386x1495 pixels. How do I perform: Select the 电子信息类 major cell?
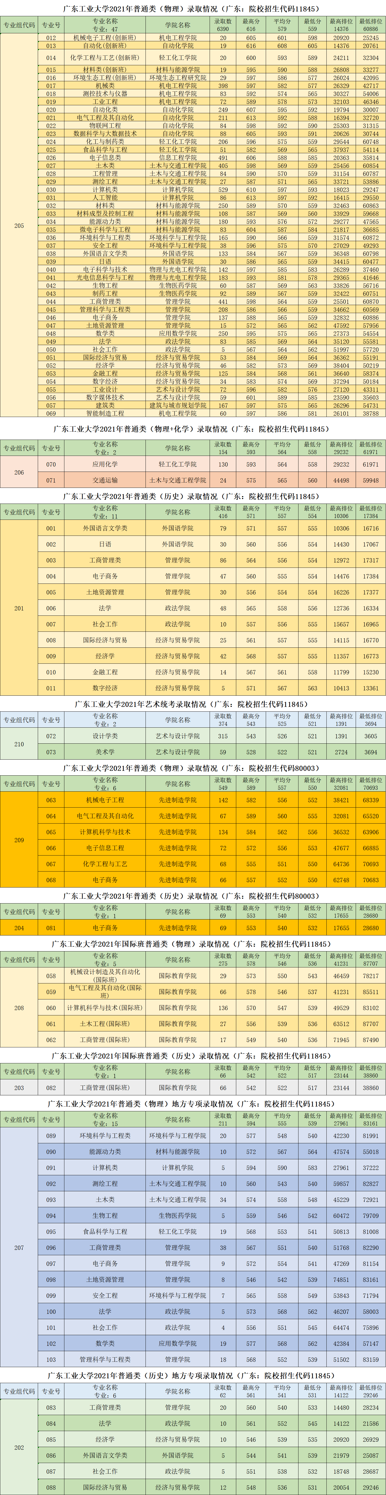105,158
